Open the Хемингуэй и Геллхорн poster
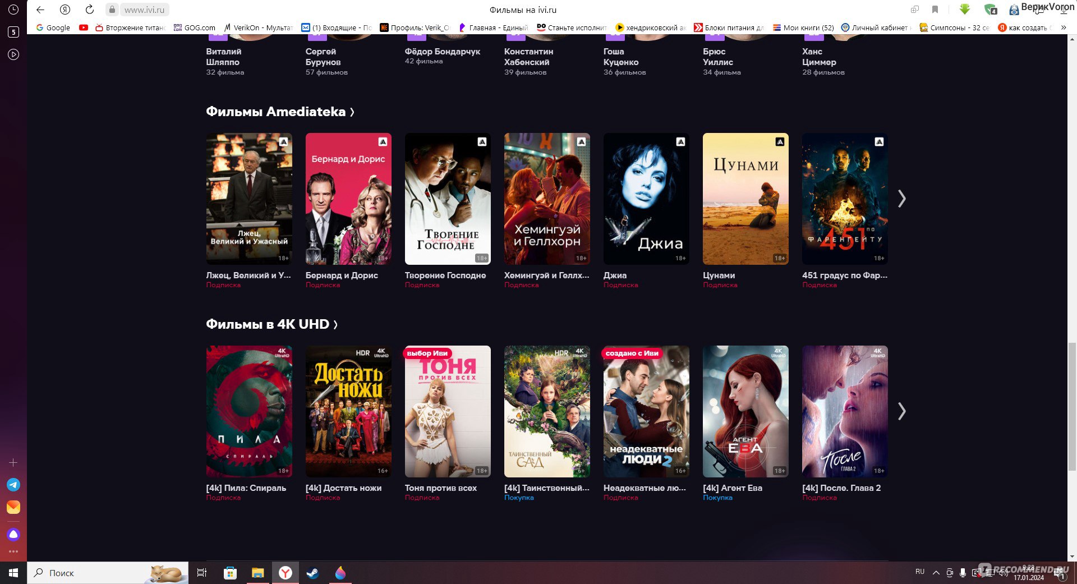Viewport: 1077px width, 584px height. click(547, 199)
